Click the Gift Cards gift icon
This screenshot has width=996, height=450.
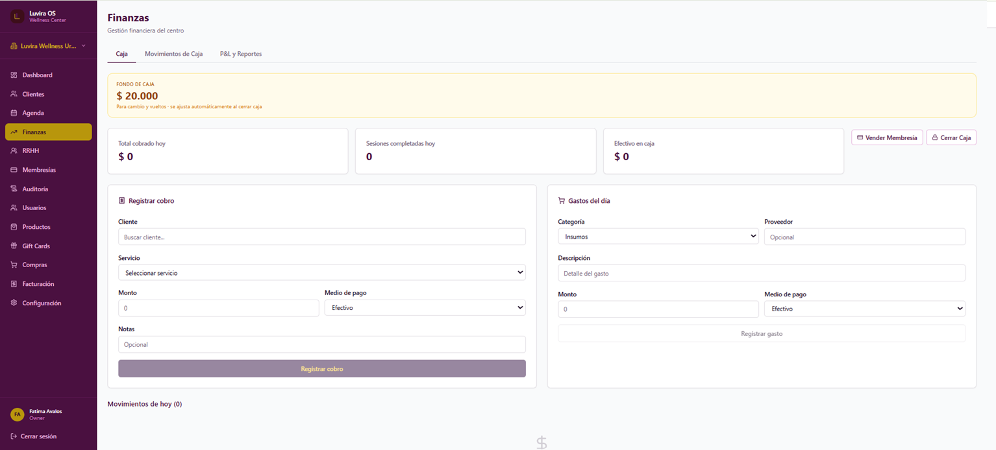click(14, 246)
